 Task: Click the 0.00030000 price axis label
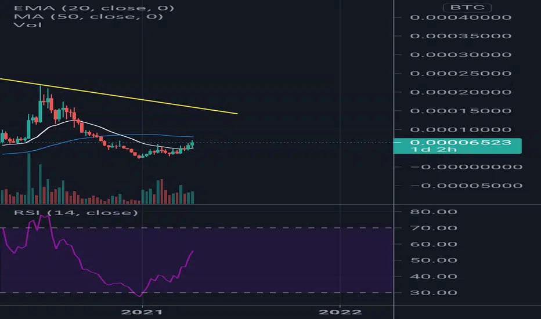click(x=461, y=55)
